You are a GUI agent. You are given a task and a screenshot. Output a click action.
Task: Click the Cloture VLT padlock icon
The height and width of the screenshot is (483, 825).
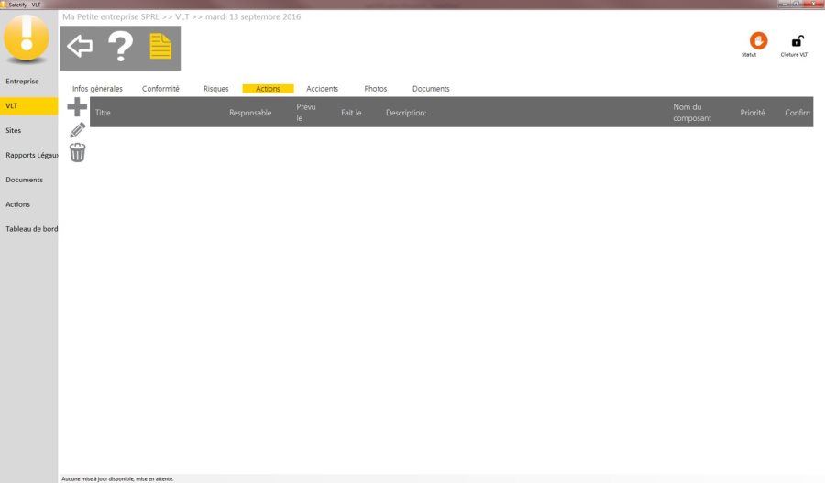click(x=797, y=40)
